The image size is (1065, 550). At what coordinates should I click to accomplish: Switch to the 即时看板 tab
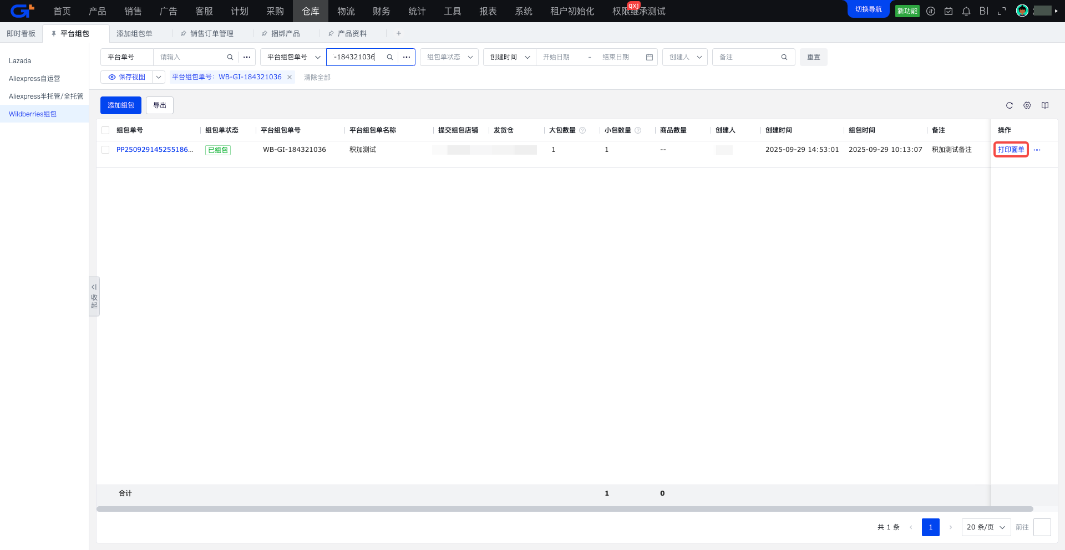(x=21, y=34)
